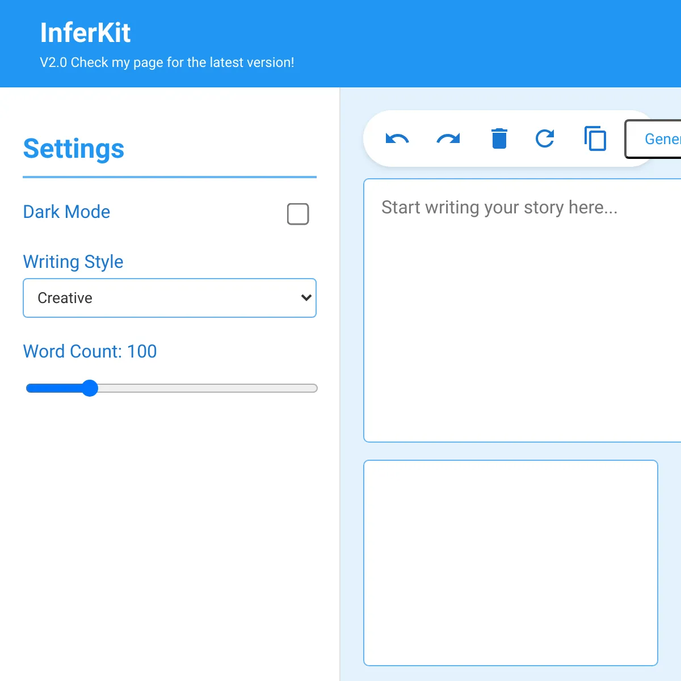This screenshot has width=681, height=681.
Task: Click the empty output box below
Action: 511,563
